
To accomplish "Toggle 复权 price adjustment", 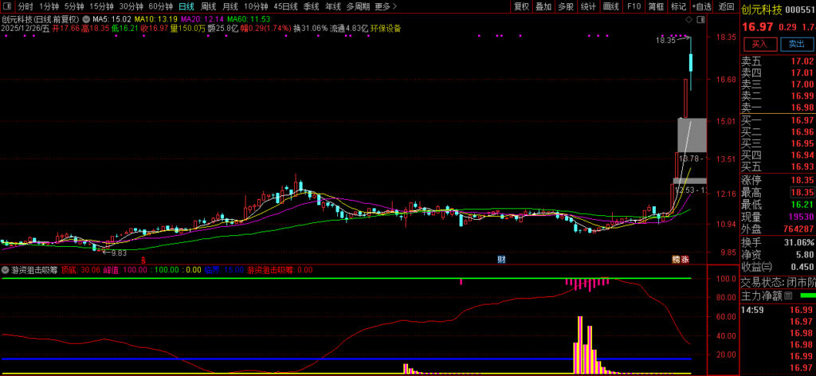I will click(x=521, y=6).
